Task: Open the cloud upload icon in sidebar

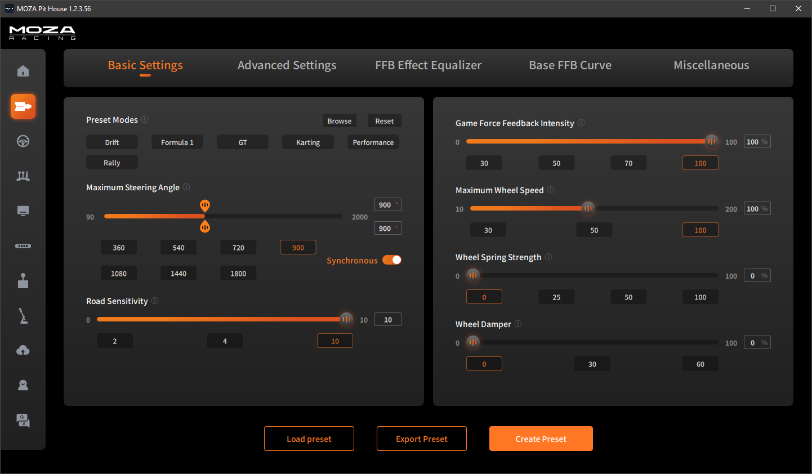Action: (x=23, y=351)
